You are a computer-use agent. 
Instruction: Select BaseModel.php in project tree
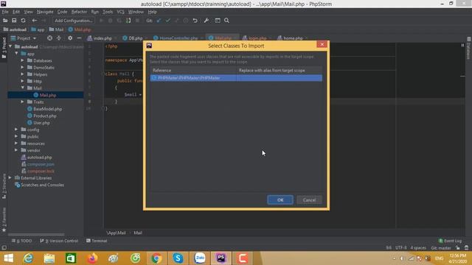point(47,109)
